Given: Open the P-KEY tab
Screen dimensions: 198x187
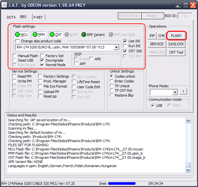Looking at the screenshot, I should (x=38, y=17).
